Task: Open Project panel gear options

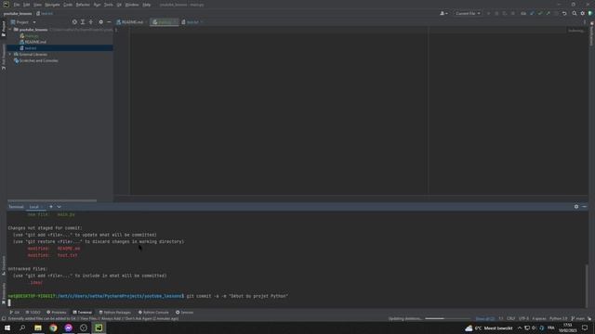Action: click(101, 22)
